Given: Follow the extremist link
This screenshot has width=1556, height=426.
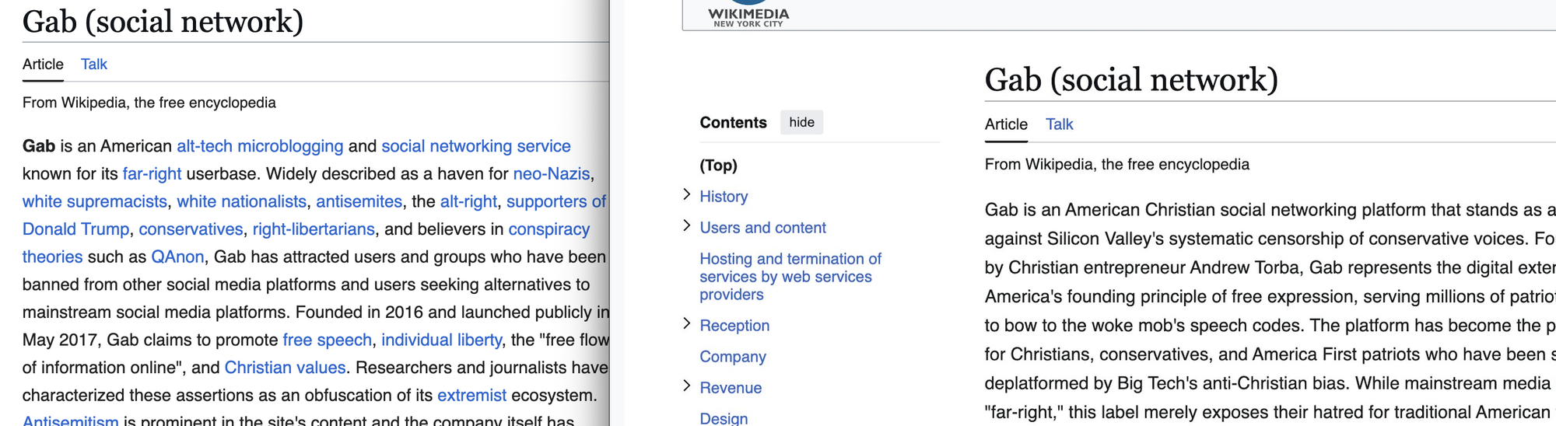Looking at the screenshot, I should 471,396.
